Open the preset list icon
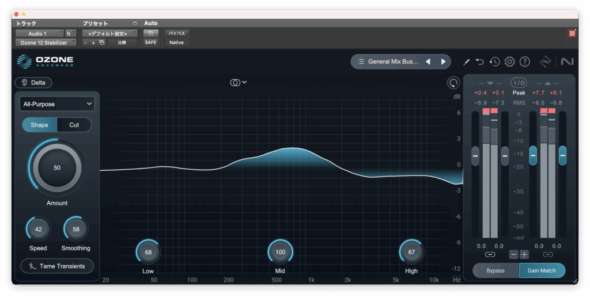The width and height of the screenshot is (590, 298). pyautogui.click(x=361, y=62)
